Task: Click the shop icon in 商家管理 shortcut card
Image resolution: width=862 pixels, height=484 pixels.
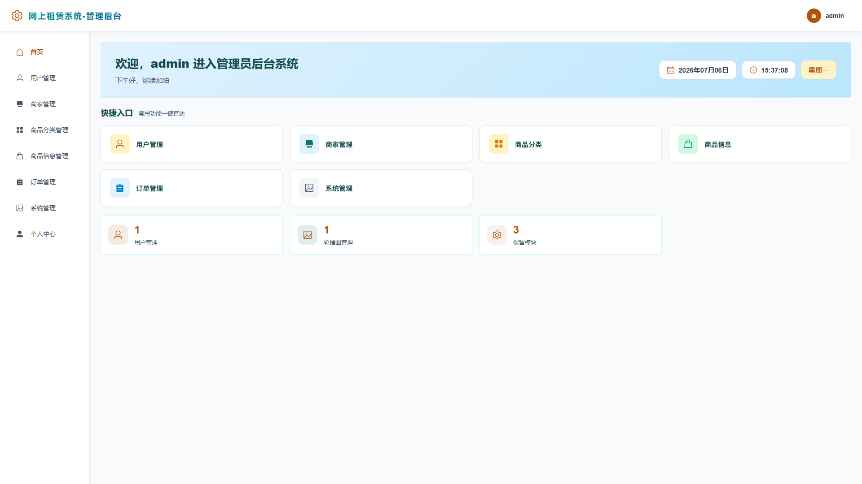Action: (309, 144)
